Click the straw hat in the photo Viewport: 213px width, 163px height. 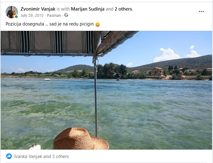(81, 138)
